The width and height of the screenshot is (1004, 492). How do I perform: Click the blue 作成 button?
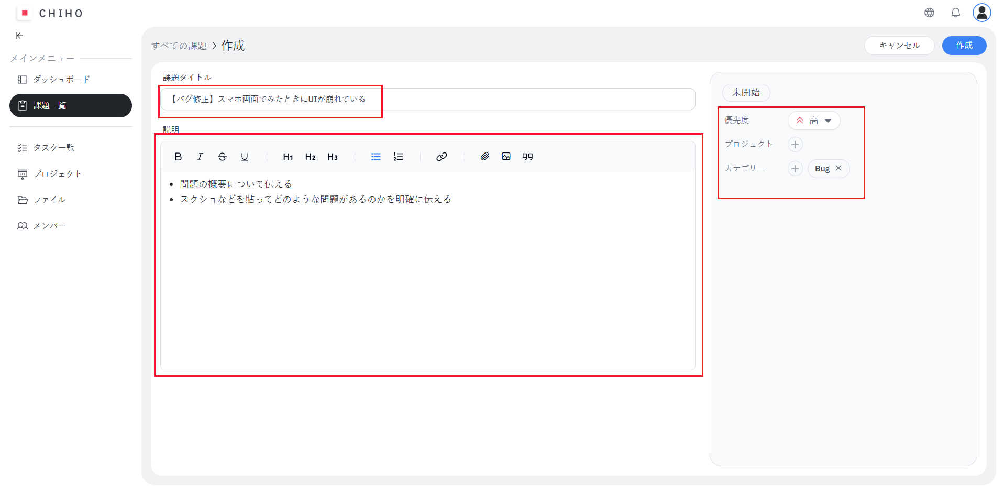(x=964, y=46)
